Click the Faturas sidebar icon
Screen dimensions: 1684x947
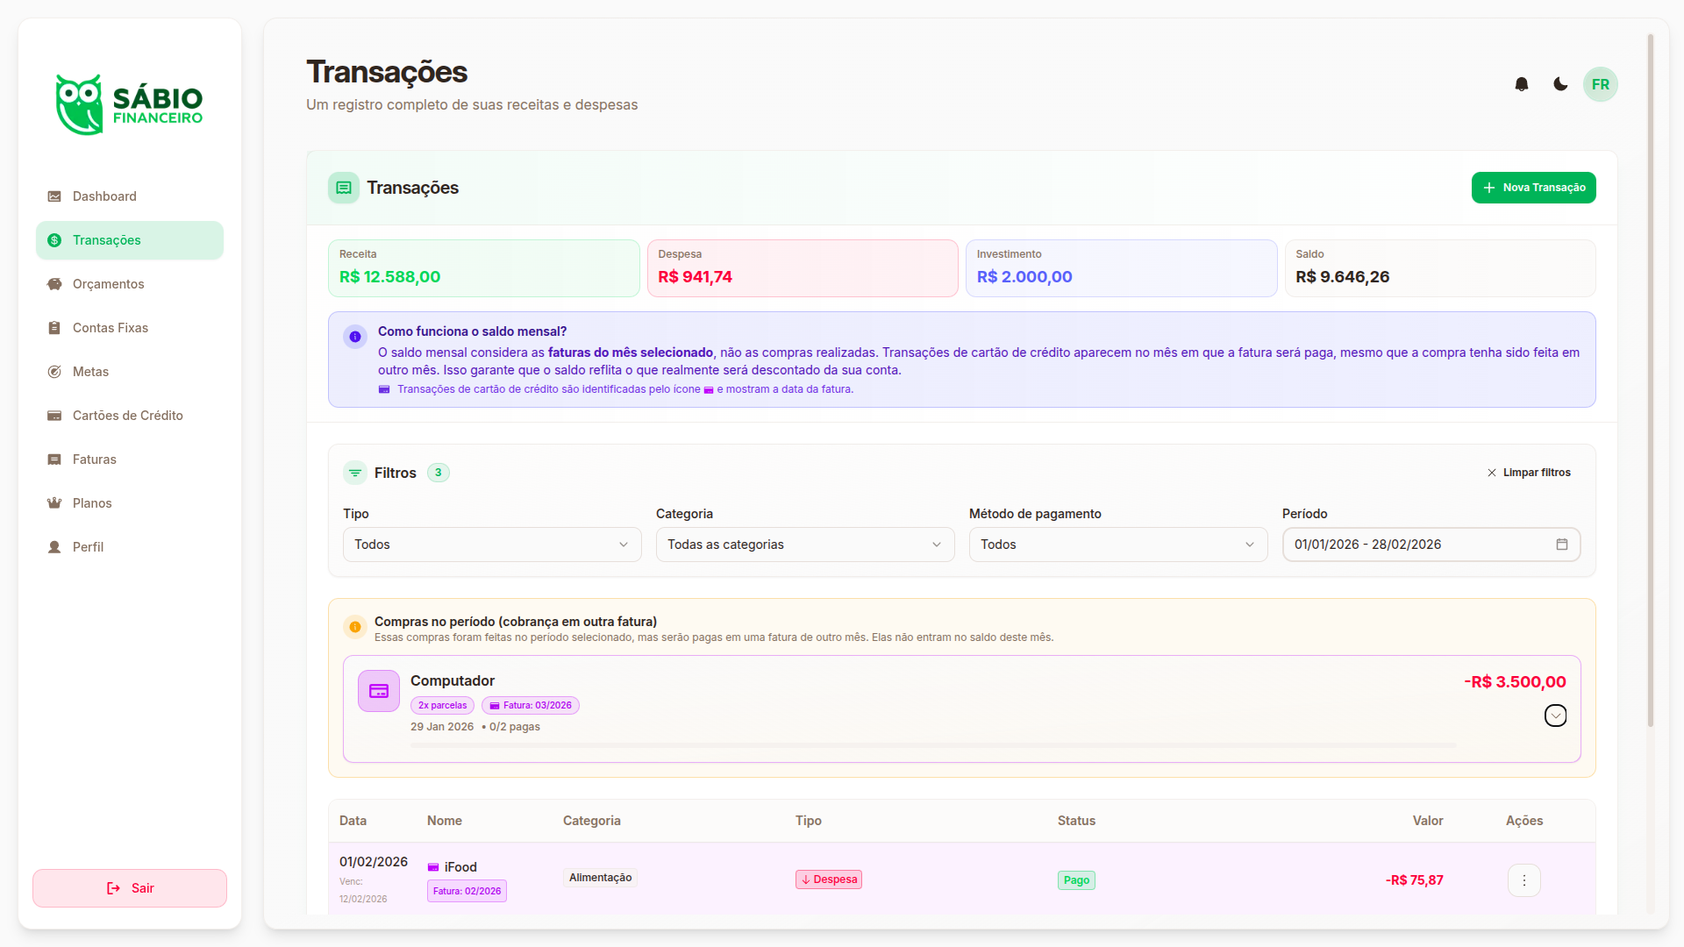[x=54, y=459]
